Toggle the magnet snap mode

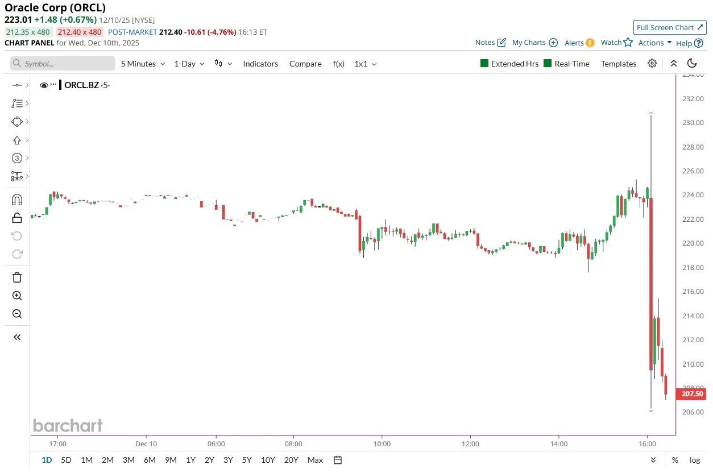[x=17, y=200]
